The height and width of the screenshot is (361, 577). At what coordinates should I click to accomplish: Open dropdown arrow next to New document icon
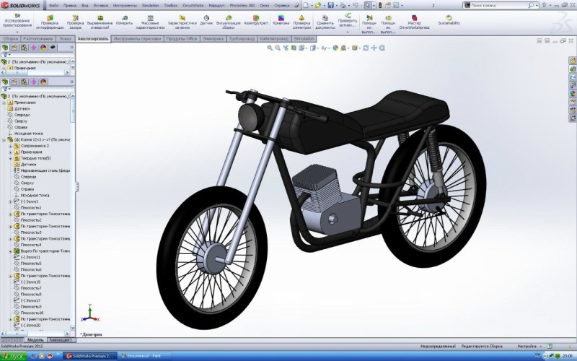pyautogui.click(x=312, y=6)
